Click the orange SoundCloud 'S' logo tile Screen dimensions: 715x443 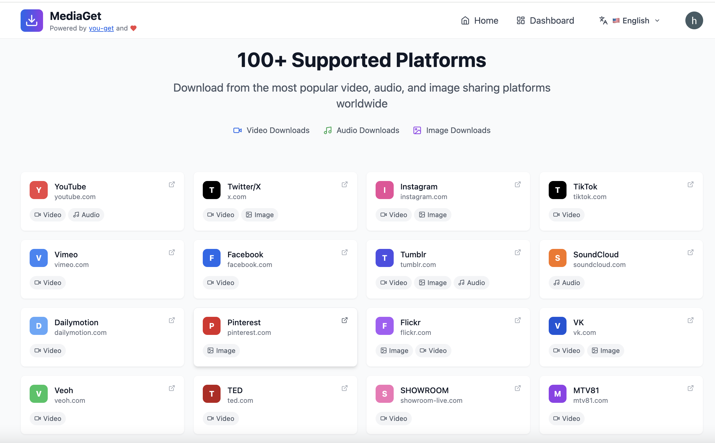[557, 258]
